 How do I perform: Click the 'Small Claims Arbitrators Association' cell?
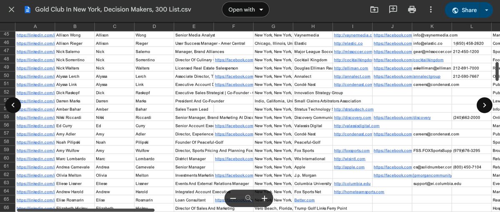tap(327, 101)
